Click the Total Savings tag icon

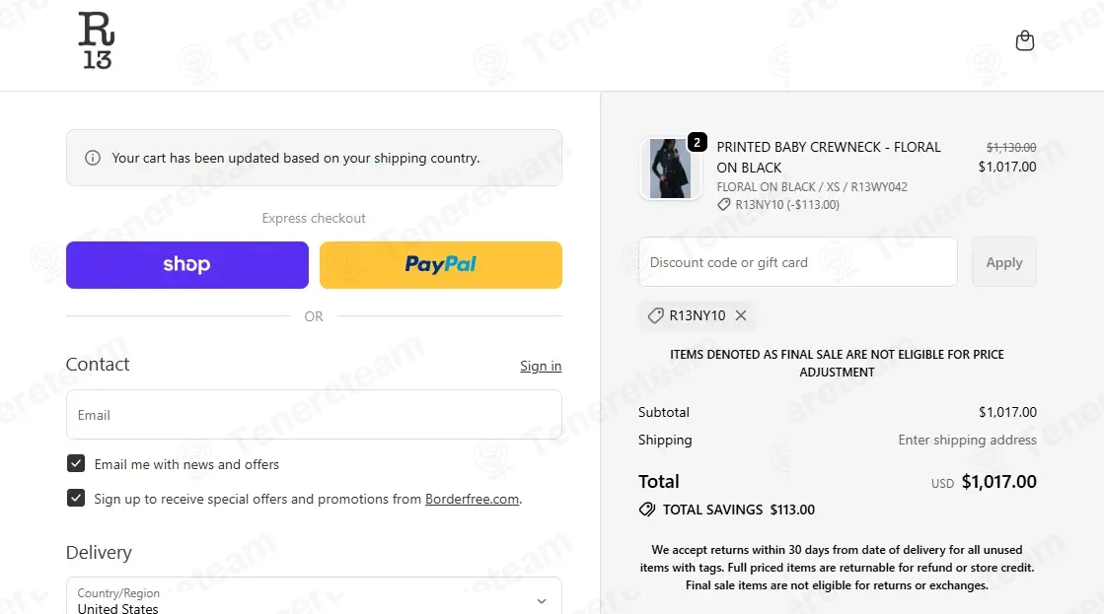[647, 510]
